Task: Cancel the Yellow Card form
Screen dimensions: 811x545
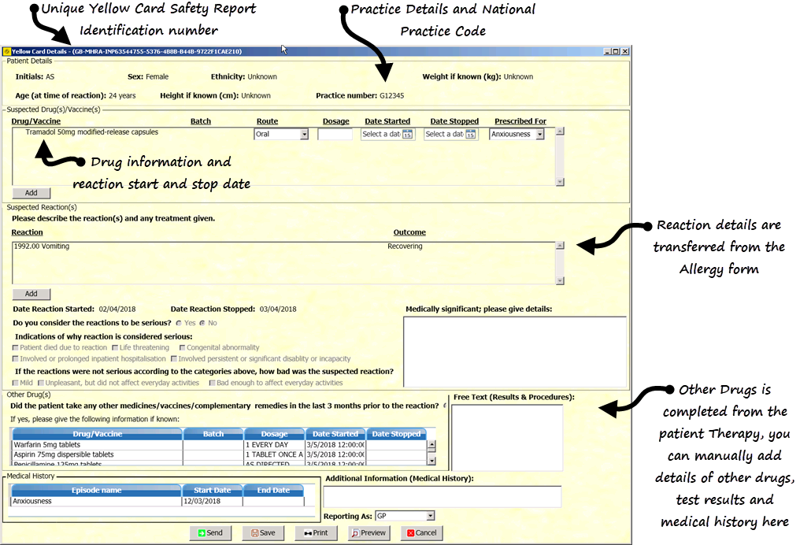Action: [x=421, y=533]
